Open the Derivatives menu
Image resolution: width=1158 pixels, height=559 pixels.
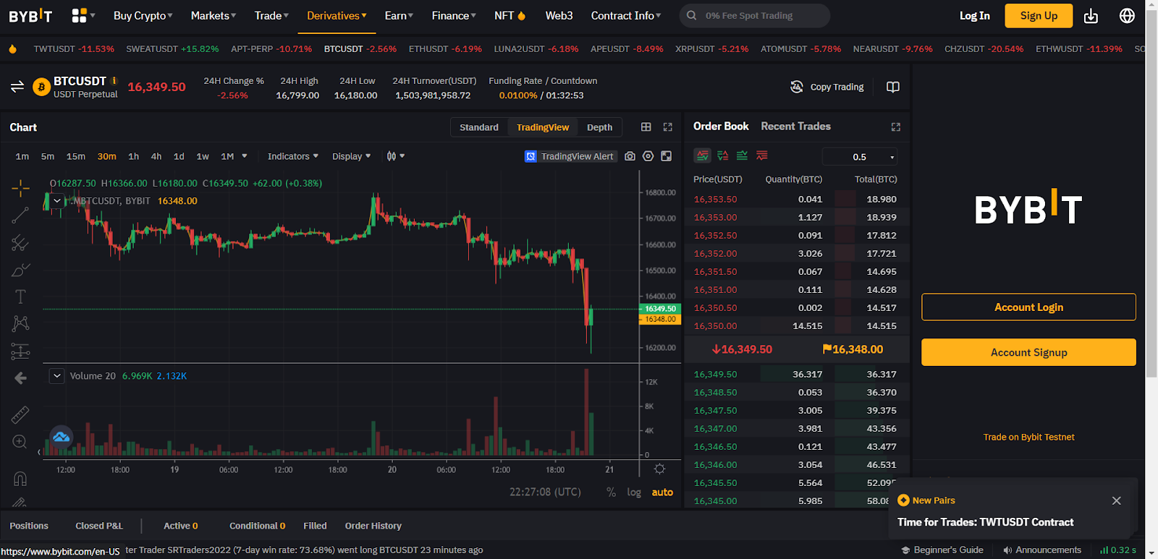point(337,16)
